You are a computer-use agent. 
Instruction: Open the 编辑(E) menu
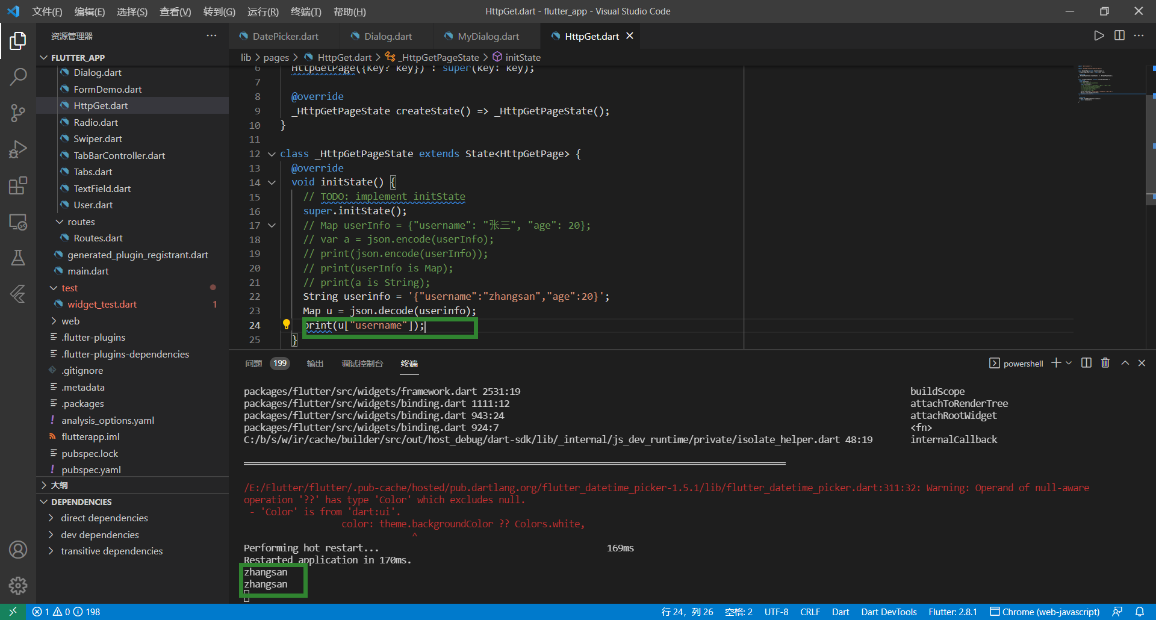[x=89, y=11]
